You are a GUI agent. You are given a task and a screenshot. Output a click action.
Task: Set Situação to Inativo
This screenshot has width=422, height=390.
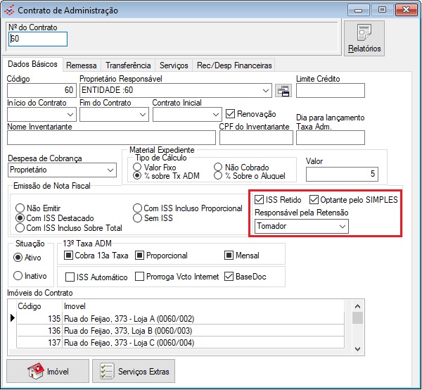(x=18, y=276)
